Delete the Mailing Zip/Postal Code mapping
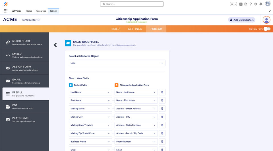Screen dimensions: 273x151 [x=162, y=133]
